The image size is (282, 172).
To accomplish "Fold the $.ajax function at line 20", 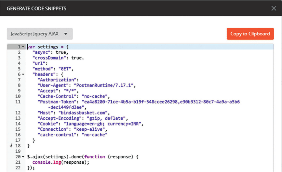I will (x=23, y=157).
